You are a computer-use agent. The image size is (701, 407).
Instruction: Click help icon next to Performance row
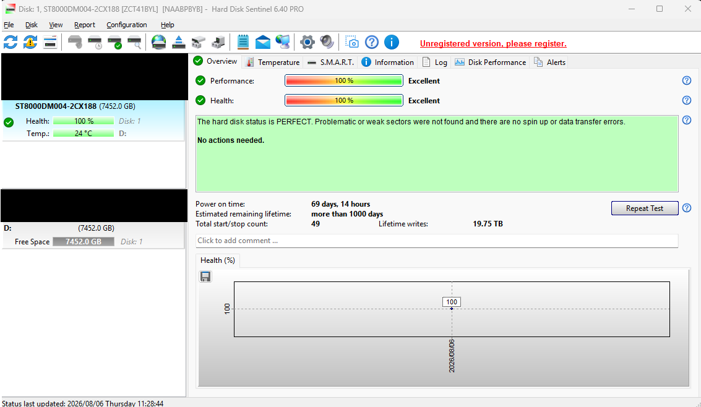(x=687, y=80)
